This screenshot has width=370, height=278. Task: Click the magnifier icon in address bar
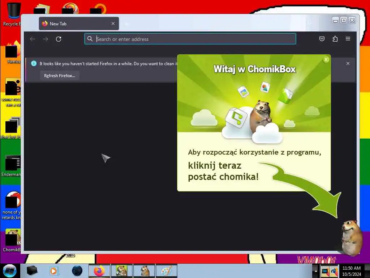(x=90, y=39)
